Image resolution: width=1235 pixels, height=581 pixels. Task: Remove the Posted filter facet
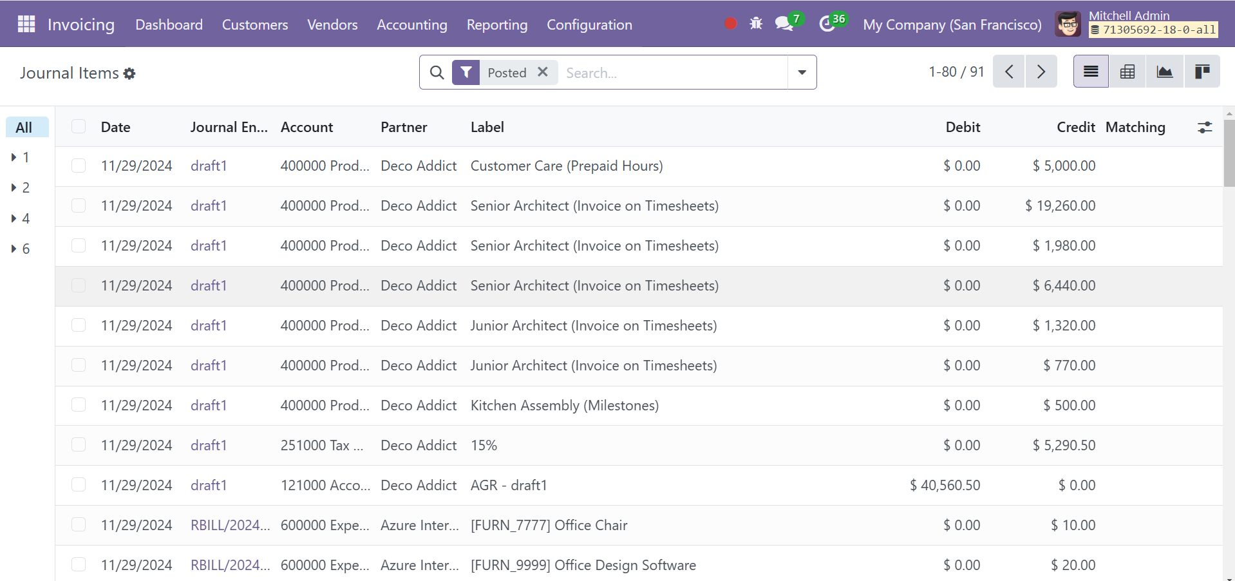(x=543, y=71)
